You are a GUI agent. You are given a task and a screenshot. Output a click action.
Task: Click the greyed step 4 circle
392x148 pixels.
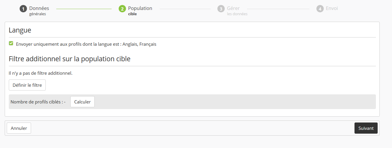click(320, 9)
